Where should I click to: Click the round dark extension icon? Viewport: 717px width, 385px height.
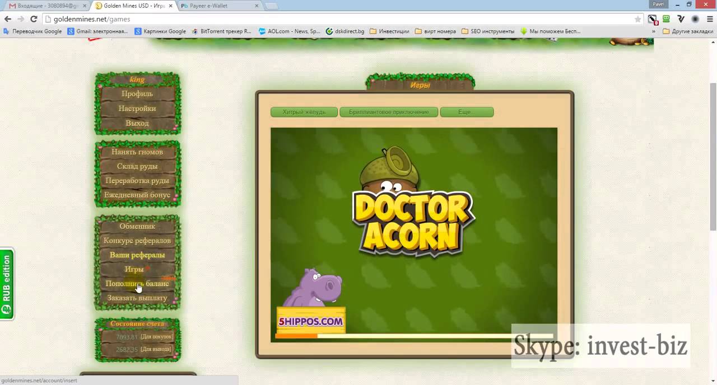pos(695,19)
